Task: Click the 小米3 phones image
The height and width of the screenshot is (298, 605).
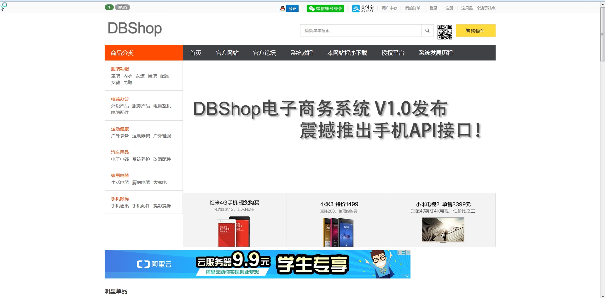Action: click(x=338, y=232)
